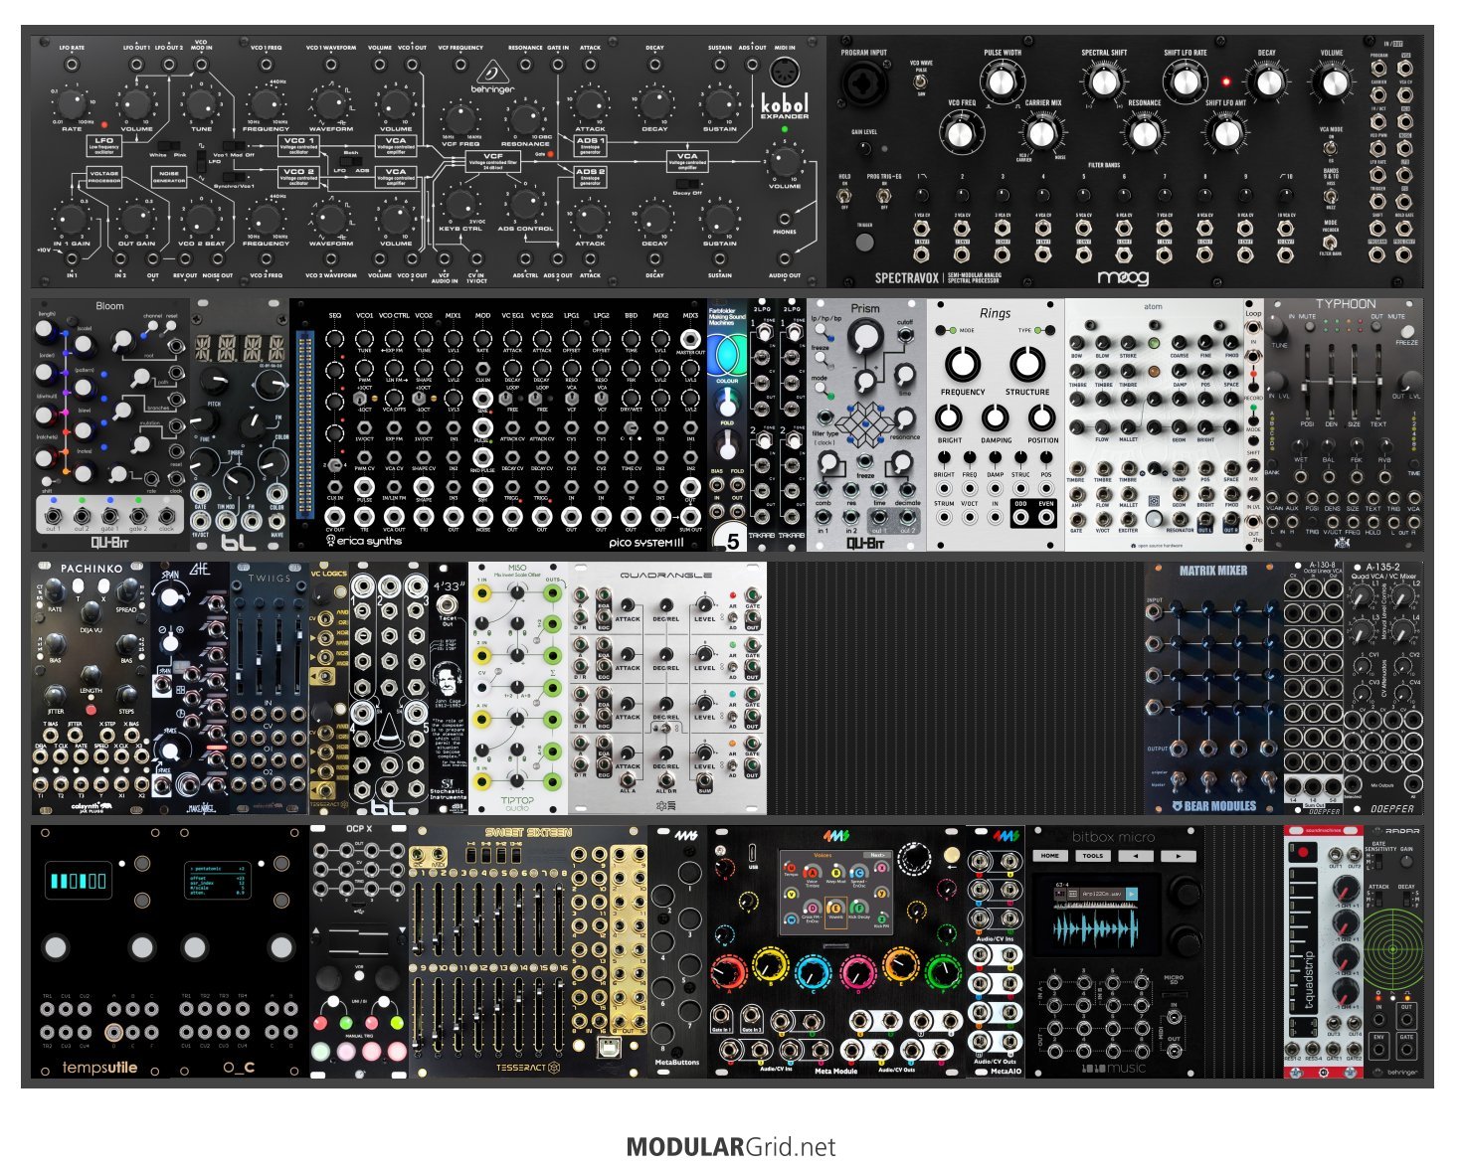The image size is (1464, 1168).
Task: Click the Gain Level knob on Spectravox
Action: [x=863, y=150]
